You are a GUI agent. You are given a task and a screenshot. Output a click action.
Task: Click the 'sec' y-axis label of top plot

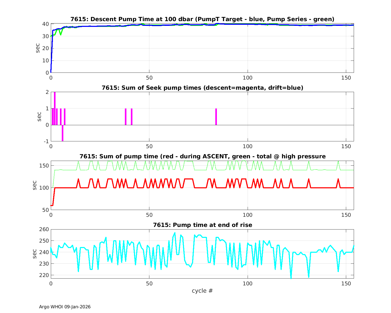(x=38, y=48)
